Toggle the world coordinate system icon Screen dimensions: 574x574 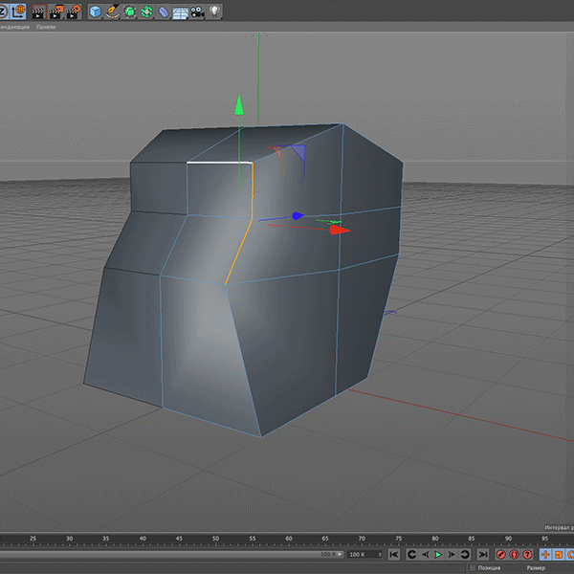tap(16, 11)
